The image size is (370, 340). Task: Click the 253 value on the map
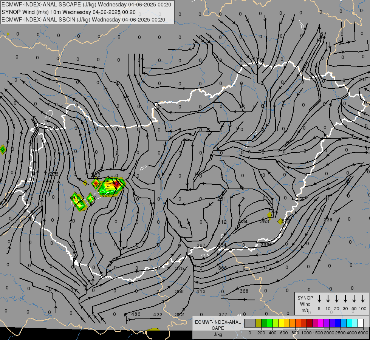[265, 221]
